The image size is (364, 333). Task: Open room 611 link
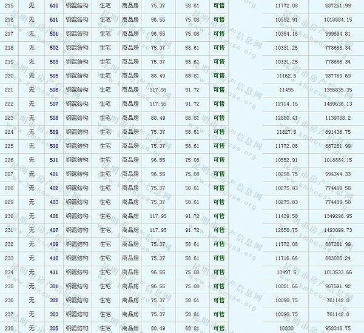coord(54,19)
